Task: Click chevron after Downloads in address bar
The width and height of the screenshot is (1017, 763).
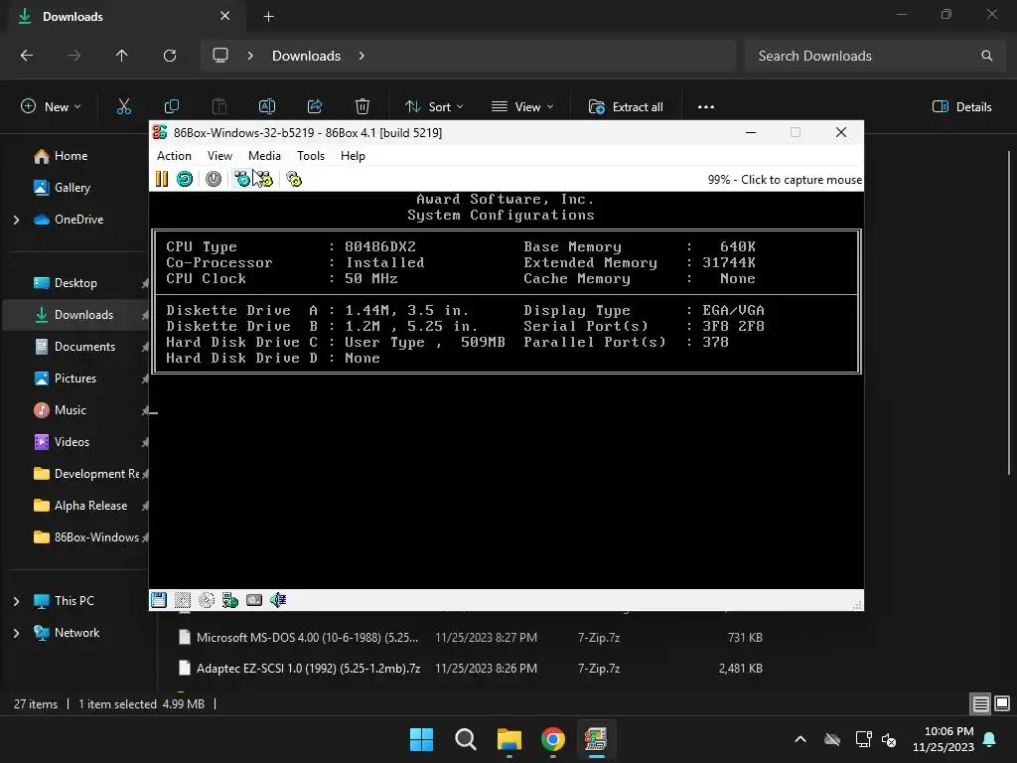Action: point(362,56)
